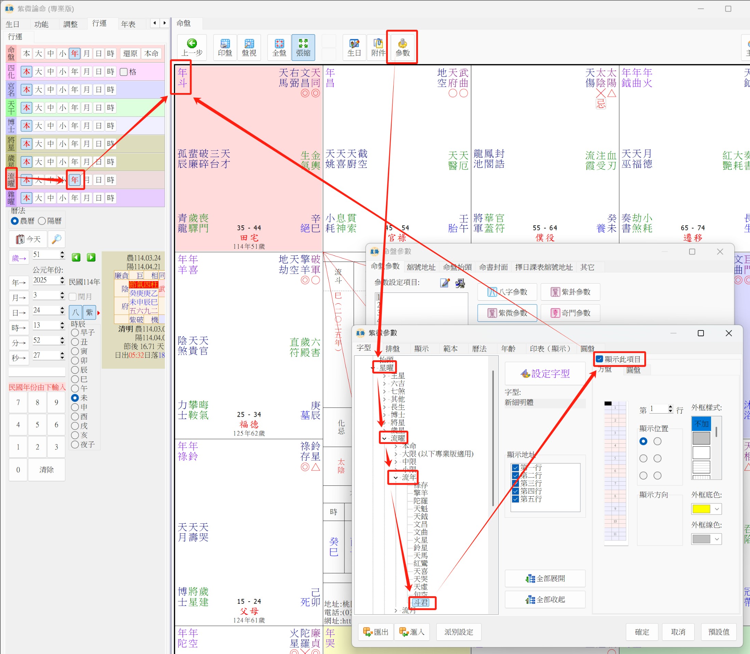Click the 全部展開 expand all button
This screenshot has height=654, width=750.
(545, 578)
